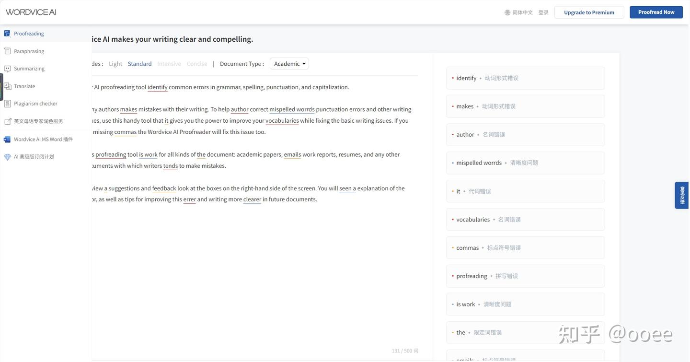The height and width of the screenshot is (362, 690).
Task: Select the Intensive proofreading mode
Action: [169, 64]
